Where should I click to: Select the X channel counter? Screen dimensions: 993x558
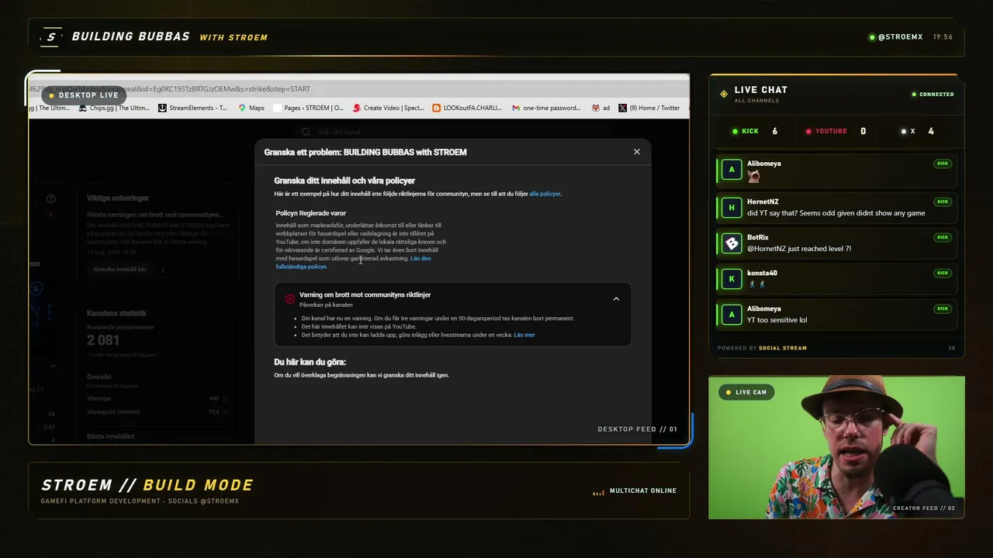tap(917, 131)
